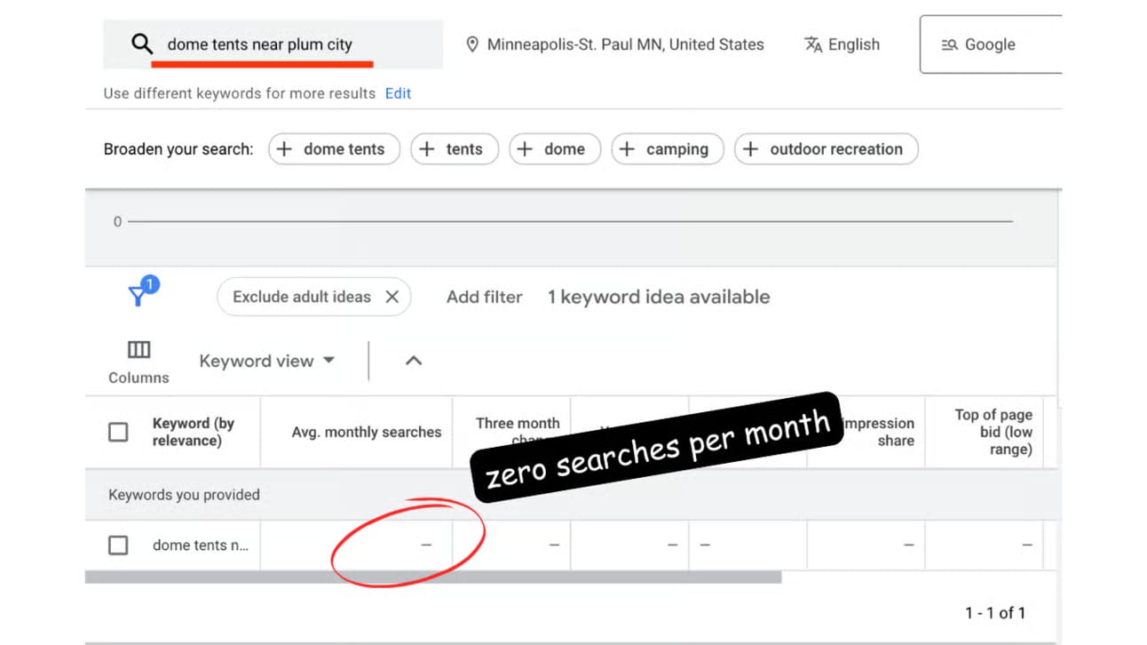Collapse the chart with chevron arrow
Viewport: 1147px width, 645px height.
pos(414,361)
